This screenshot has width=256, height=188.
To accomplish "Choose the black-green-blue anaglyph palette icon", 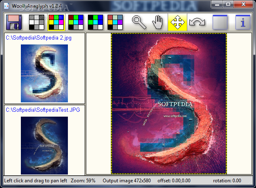I will pyautogui.click(x=95, y=22).
